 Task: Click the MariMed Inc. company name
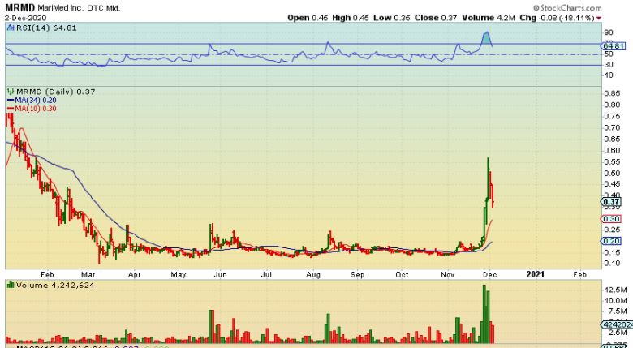click(61, 7)
